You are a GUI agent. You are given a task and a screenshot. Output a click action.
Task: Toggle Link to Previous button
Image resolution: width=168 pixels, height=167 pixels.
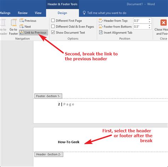coord(34,33)
